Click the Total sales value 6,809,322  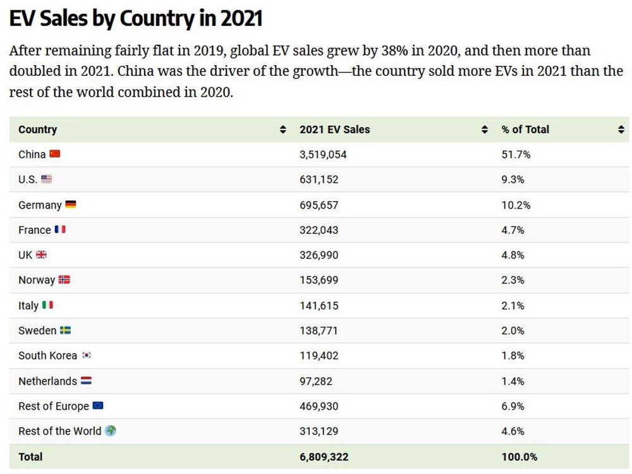pos(324,457)
